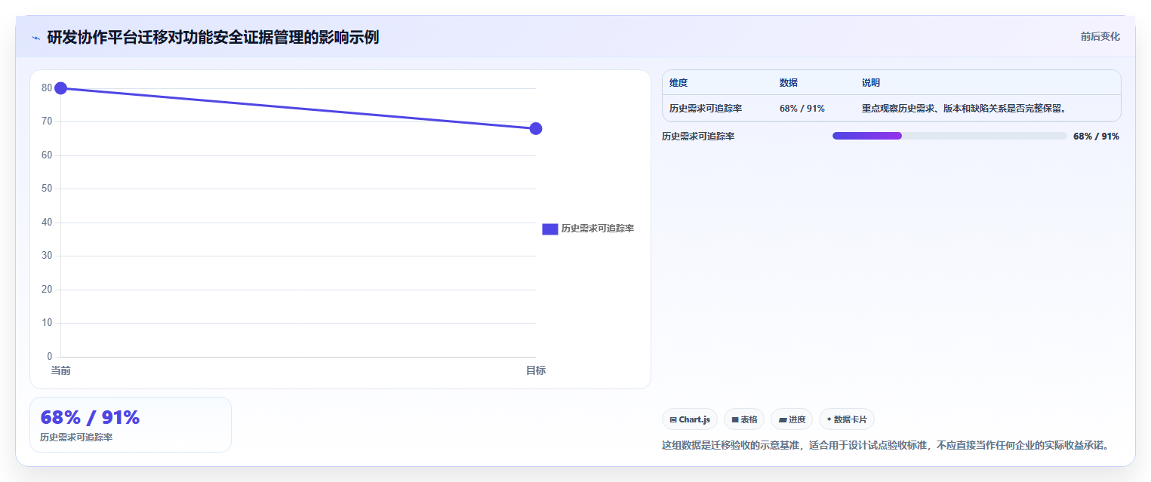The height and width of the screenshot is (482, 1151).
Task: Click the 维度 table column header
Action: coord(679,83)
